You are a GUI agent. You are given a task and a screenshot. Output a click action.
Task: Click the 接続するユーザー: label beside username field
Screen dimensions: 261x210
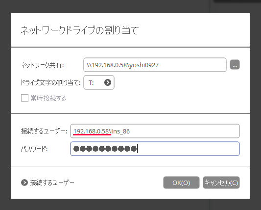tap(44, 131)
